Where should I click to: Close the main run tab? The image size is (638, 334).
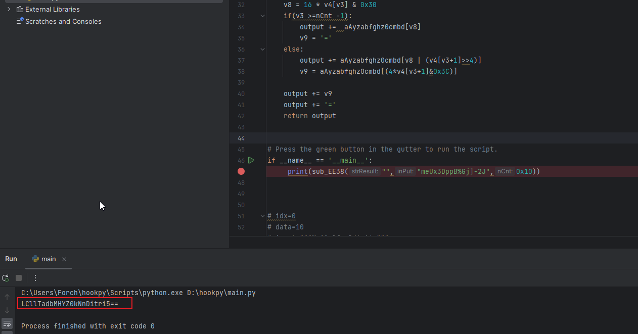[64, 259]
